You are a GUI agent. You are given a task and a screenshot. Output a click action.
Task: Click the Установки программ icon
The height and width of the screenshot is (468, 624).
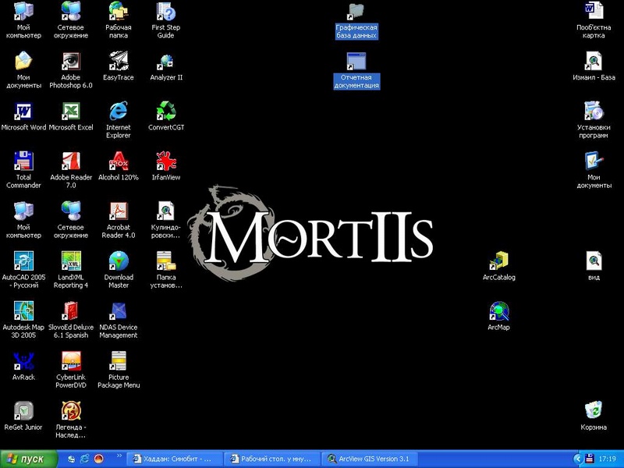pos(594,120)
